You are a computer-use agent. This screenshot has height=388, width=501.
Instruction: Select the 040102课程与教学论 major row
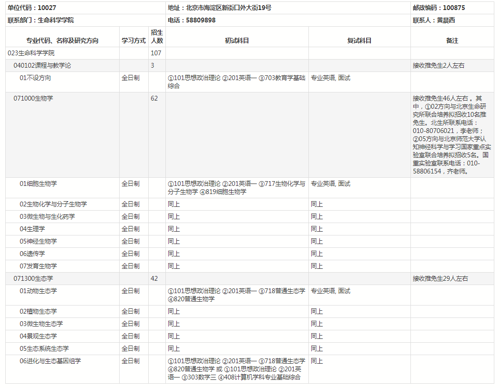click(42, 65)
